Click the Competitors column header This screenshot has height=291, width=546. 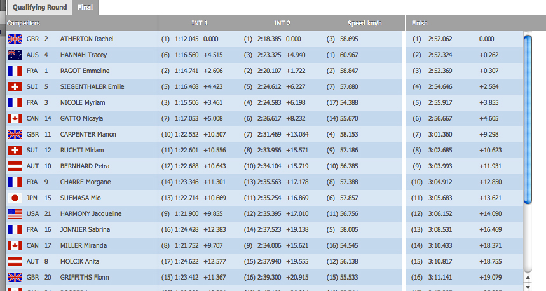[24, 24]
